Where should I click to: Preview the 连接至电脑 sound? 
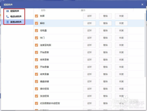[x=89, y=45]
